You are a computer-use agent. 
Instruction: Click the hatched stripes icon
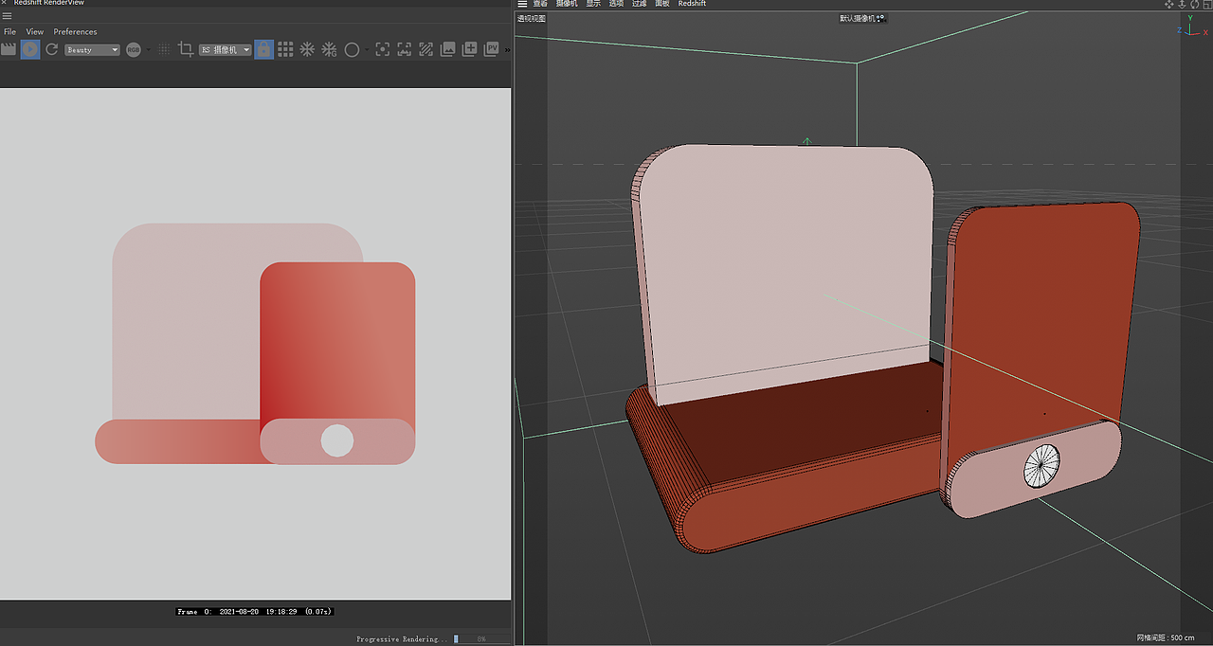point(426,49)
